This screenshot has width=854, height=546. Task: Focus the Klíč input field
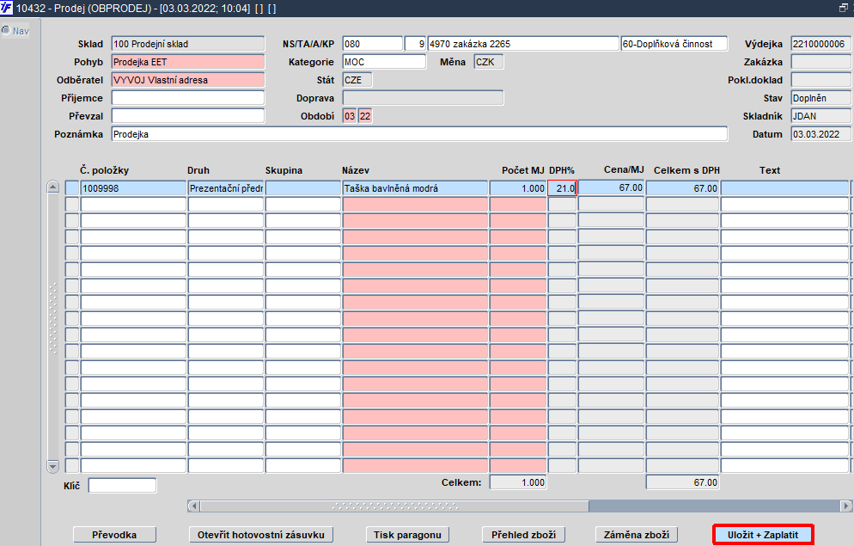[122, 485]
